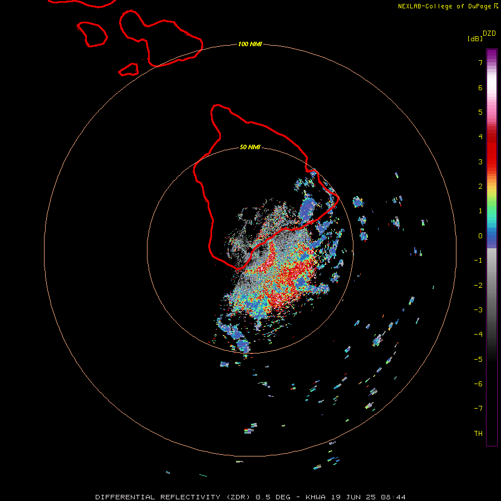Click the red 4 dB section of color bar
The image size is (501, 501).
(492, 137)
